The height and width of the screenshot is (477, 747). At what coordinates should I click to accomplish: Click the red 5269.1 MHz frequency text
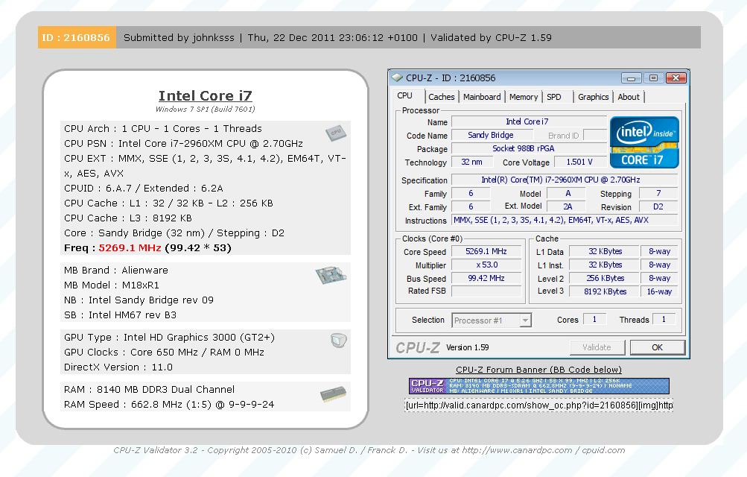pyautogui.click(x=130, y=247)
